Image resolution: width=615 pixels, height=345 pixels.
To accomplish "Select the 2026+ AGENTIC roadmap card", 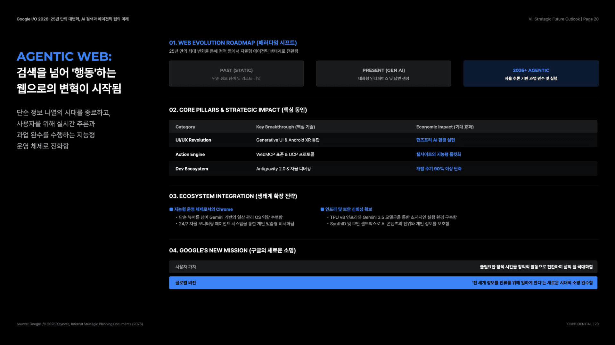I will pos(531,73).
